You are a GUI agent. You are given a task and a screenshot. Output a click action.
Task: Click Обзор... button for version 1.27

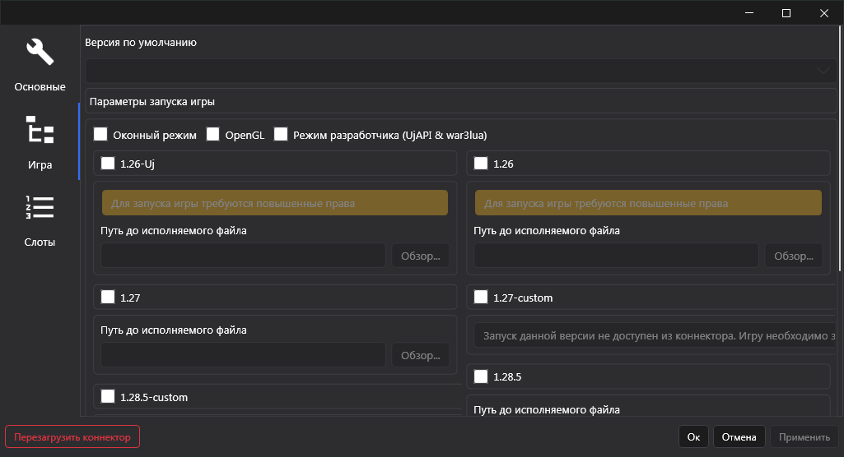coord(421,355)
